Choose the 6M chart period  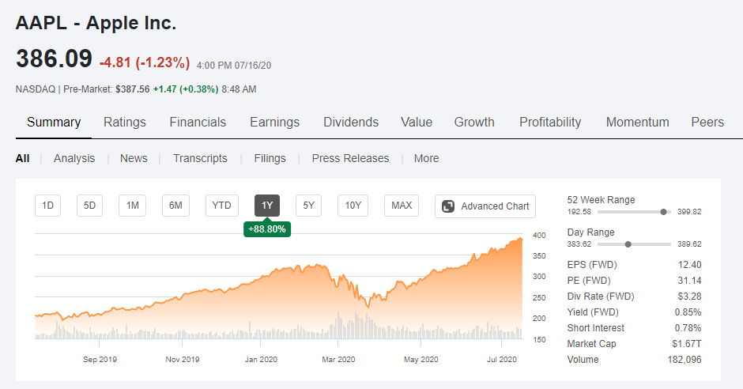[x=175, y=206]
